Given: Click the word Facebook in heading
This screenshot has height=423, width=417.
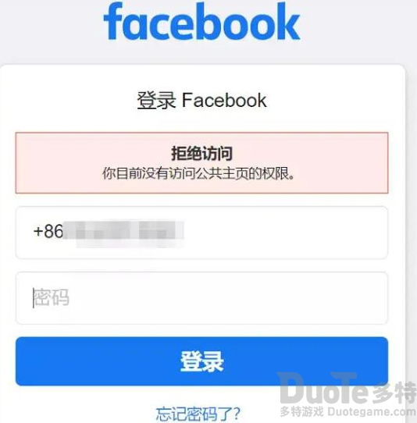Looking at the screenshot, I should pyautogui.click(x=225, y=101).
